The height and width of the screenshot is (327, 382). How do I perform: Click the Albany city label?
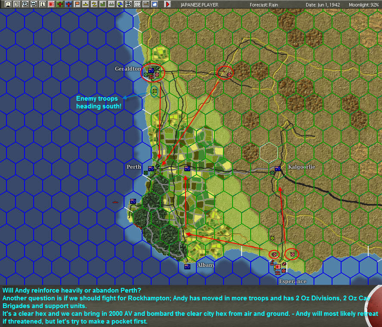point(205,265)
